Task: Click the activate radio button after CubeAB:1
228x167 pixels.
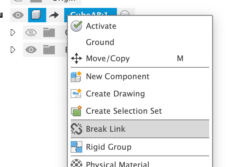Action: [124, 15]
